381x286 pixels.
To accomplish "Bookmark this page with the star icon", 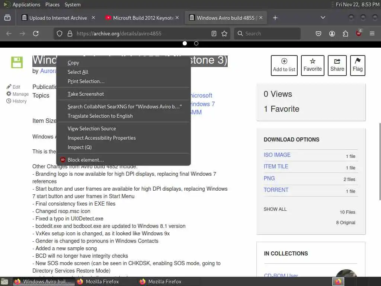I will tap(224, 34).
